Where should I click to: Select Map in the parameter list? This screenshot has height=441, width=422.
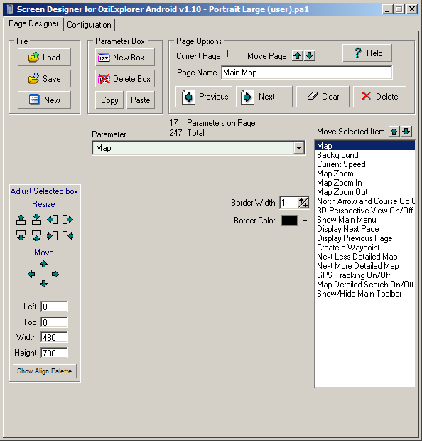(365, 146)
